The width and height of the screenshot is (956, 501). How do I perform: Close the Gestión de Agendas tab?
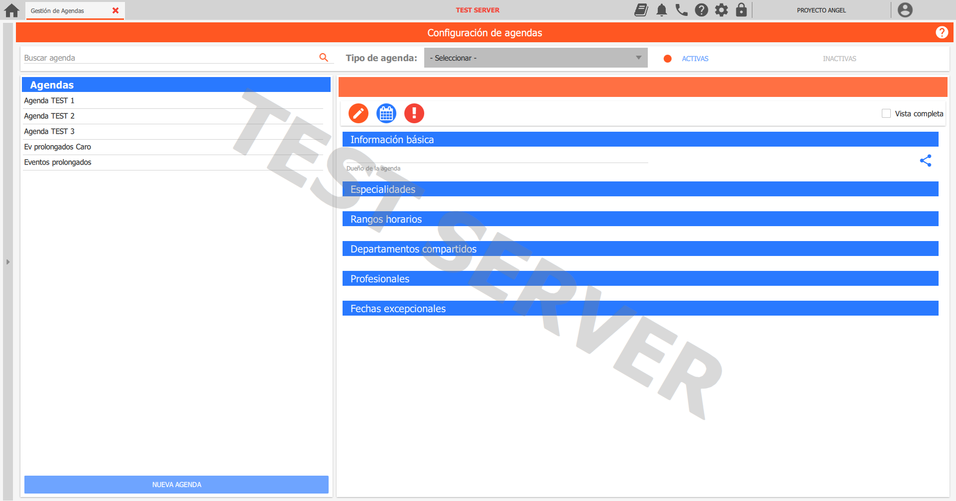click(116, 10)
